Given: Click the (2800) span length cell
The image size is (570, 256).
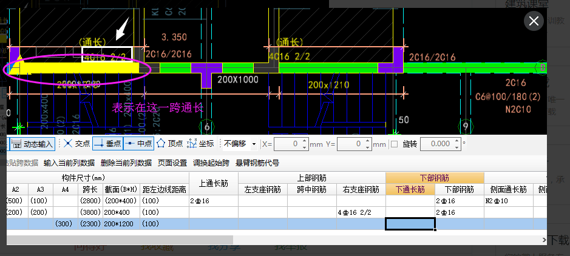Looking at the screenshot, I should click(x=90, y=201).
